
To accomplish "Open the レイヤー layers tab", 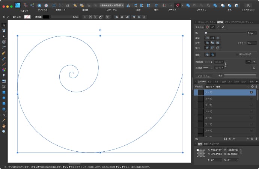I will (x=202, y=81).
